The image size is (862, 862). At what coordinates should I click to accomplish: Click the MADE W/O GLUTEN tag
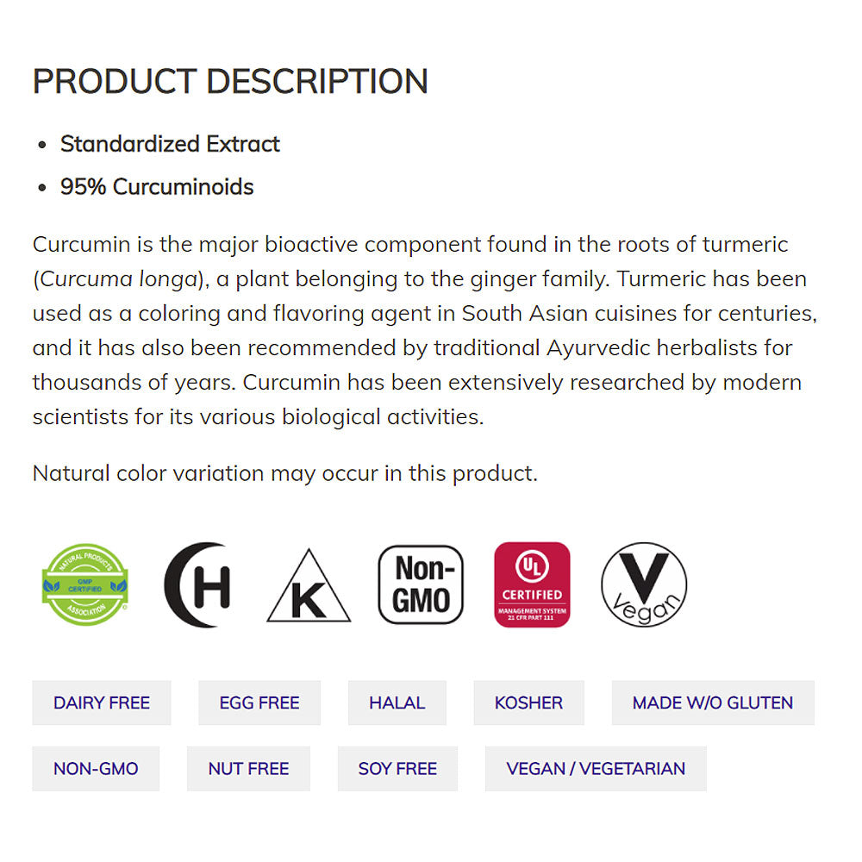click(x=713, y=703)
